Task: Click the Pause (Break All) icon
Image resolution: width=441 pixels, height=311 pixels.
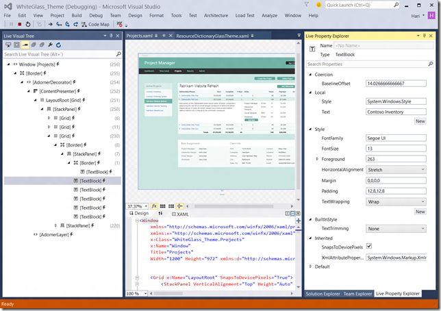Action: pyautogui.click(x=11, y=25)
